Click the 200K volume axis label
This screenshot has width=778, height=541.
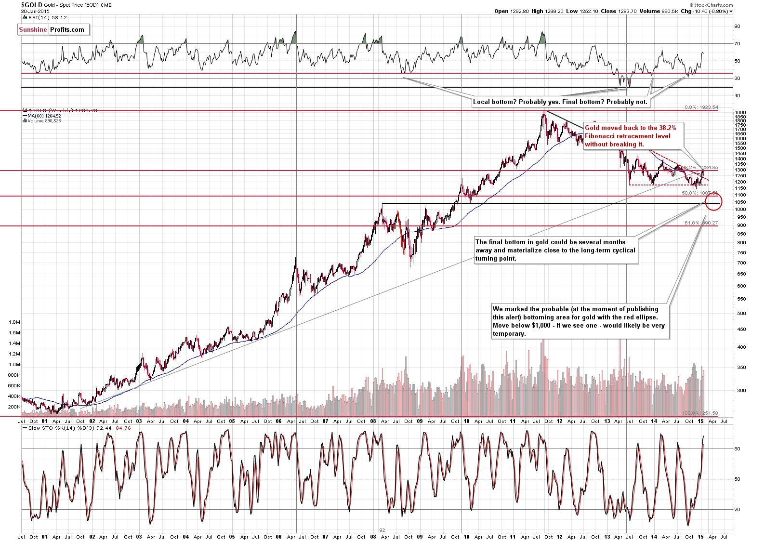14,407
